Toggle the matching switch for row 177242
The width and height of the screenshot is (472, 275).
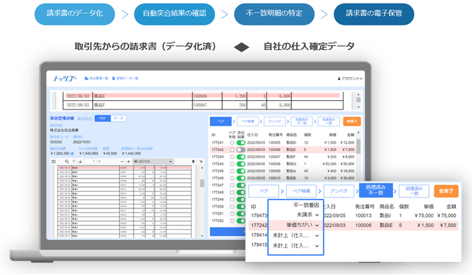(241, 149)
